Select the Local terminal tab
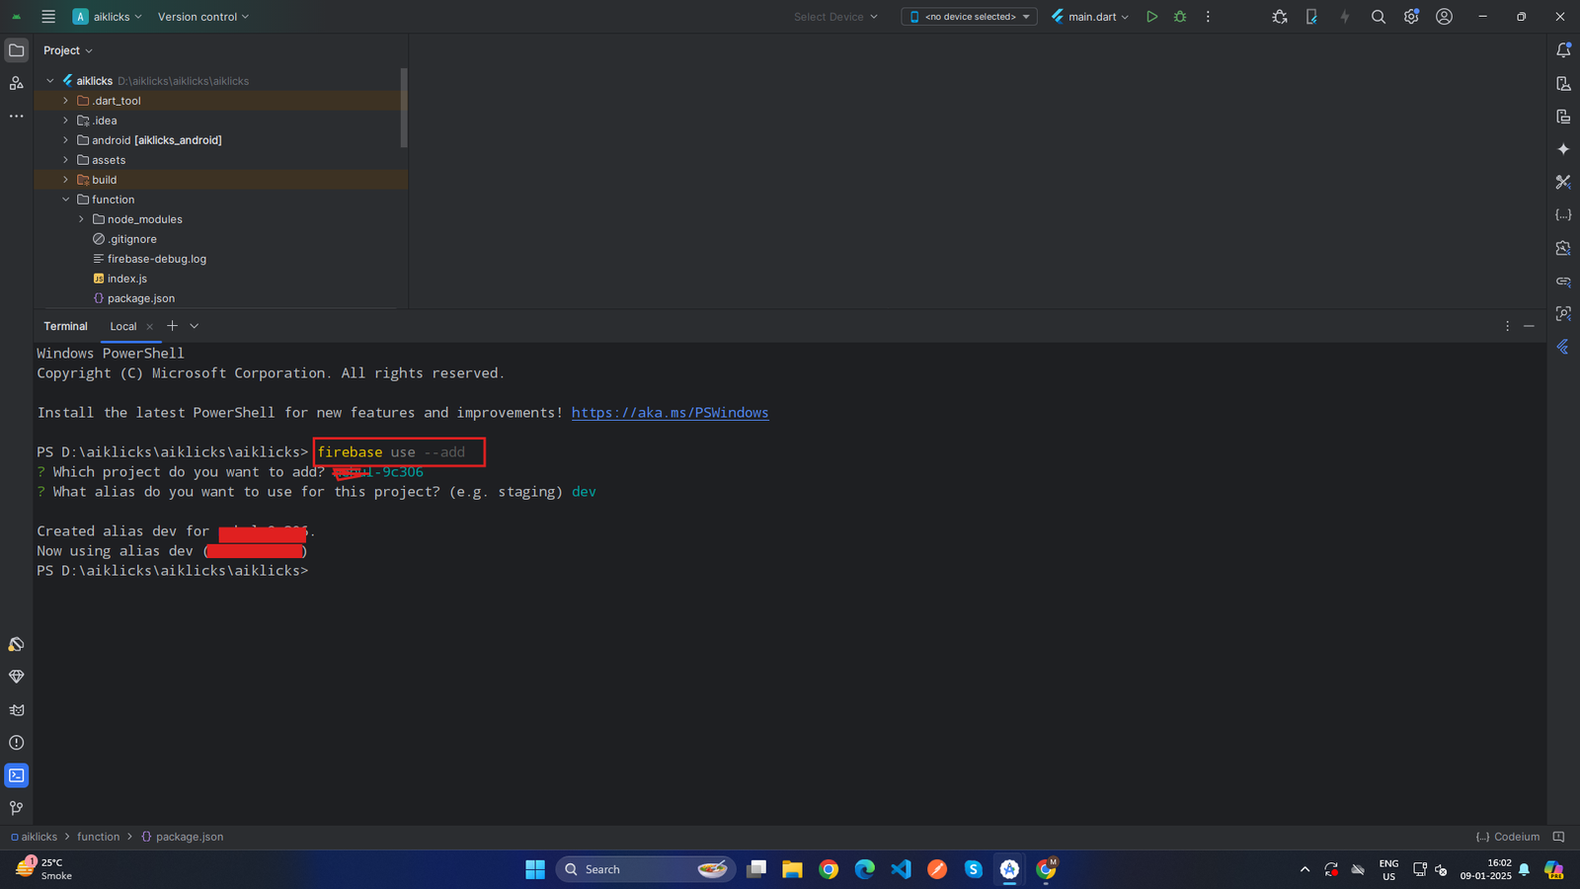Screen dimensions: 1580x889 [123, 326]
